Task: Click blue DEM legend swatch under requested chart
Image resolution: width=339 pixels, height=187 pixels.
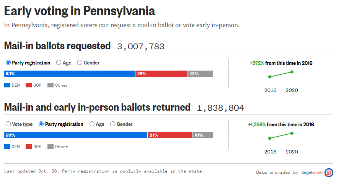Action: 7,85
